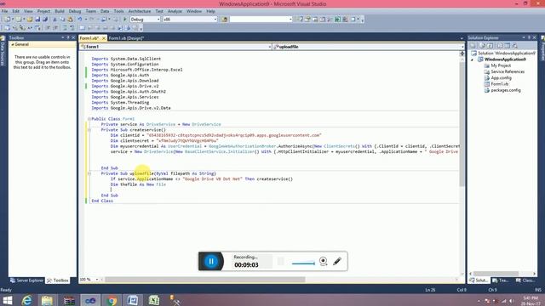
Task: Click the Save toolbar icon
Action: tap(37, 20)
